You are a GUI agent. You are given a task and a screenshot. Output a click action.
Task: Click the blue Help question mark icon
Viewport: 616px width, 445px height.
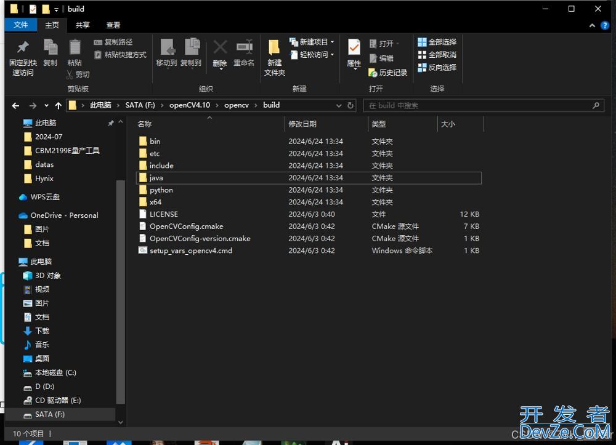click(x=605, y=25)
